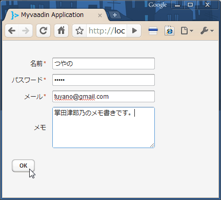221x200 pixels.
Task: Bookmark this page with the star icon
Action: click(79, 31)
